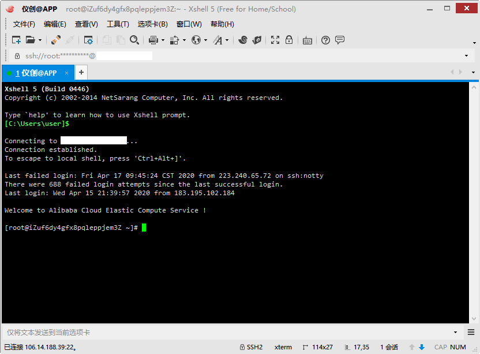Click the Copy icon in toolbar
Image resolution: width=480 pixels, height=354 pixels.
click(107, 40)
